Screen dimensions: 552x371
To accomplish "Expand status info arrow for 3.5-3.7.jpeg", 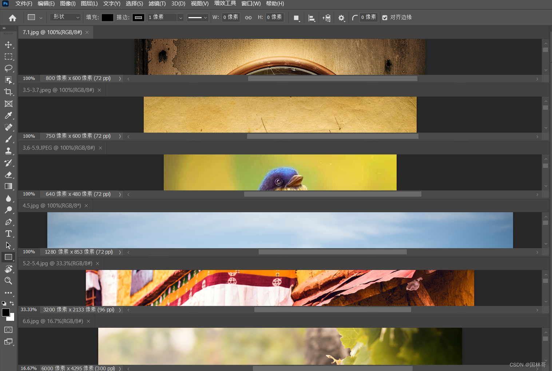I will [120, 136].
